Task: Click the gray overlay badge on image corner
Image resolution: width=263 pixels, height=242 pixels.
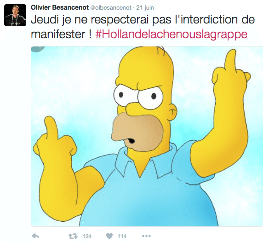Action: [38, 49]
